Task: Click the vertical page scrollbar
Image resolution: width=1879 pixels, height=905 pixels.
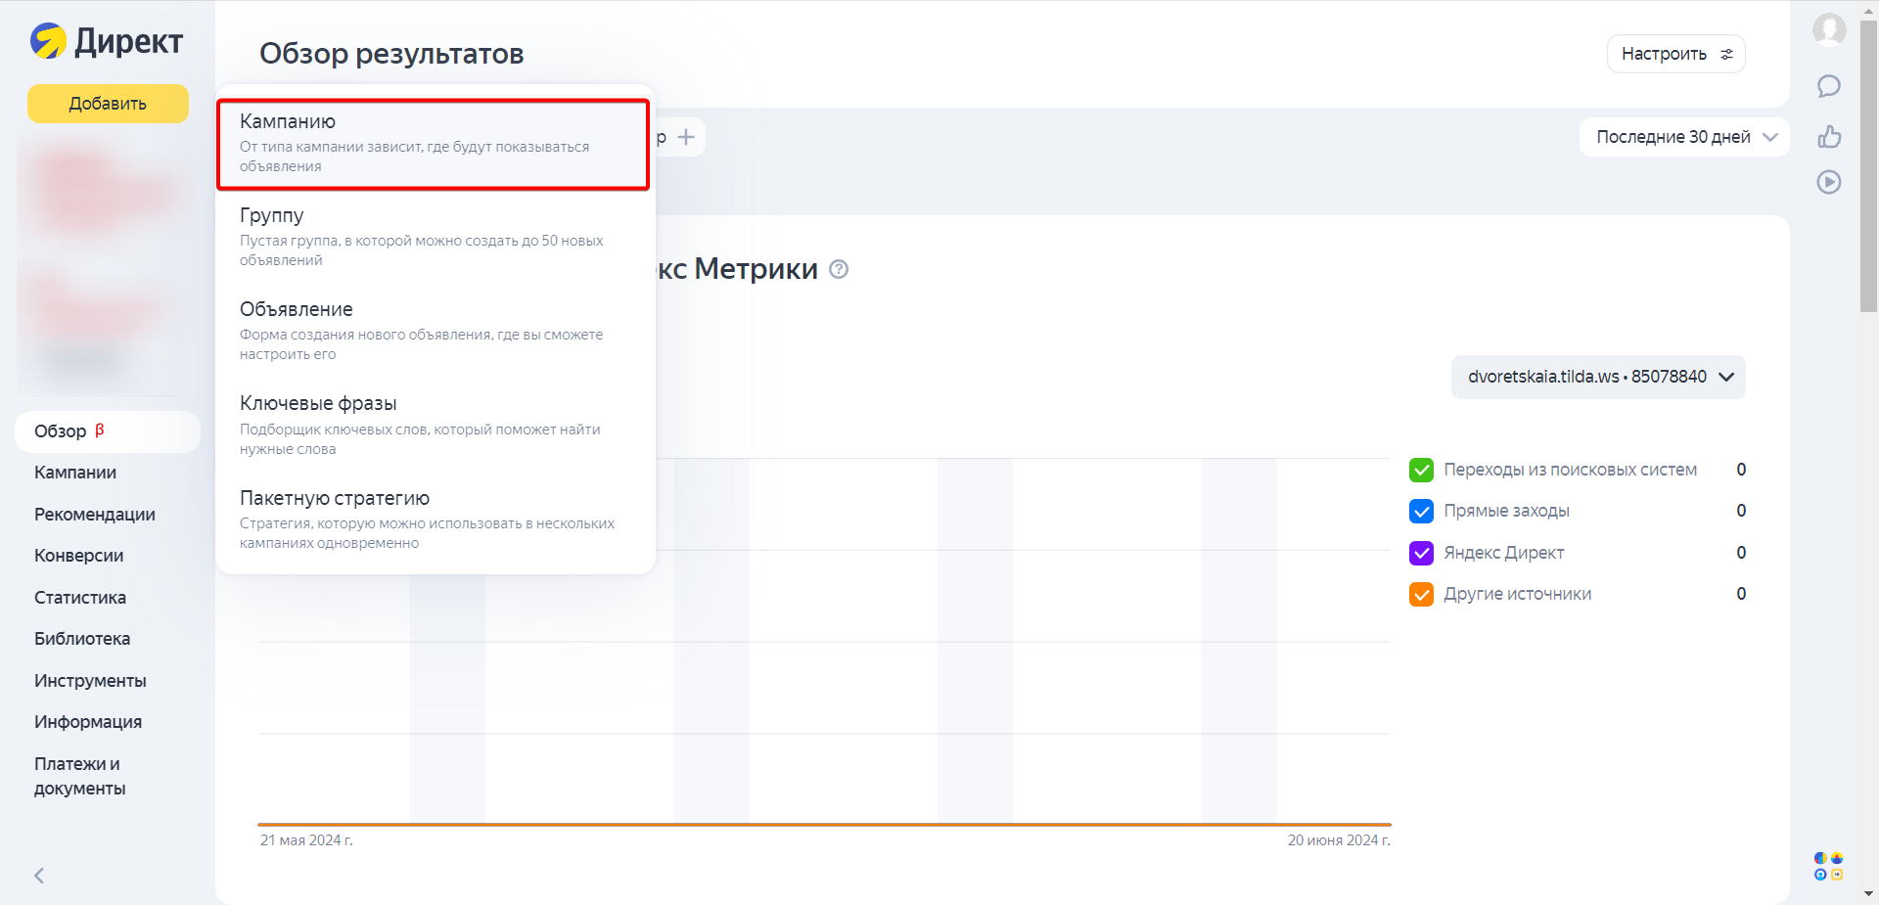Action: 1869,166
